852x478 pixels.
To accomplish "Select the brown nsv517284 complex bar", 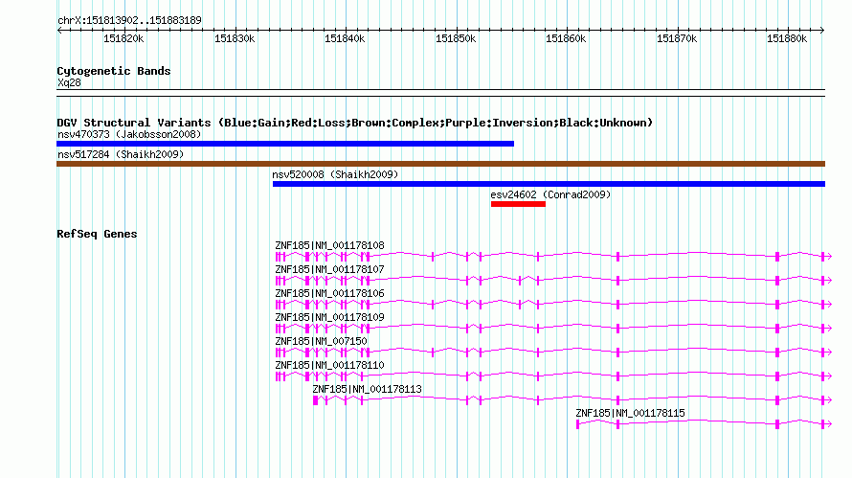I will [x=440, y=164].
